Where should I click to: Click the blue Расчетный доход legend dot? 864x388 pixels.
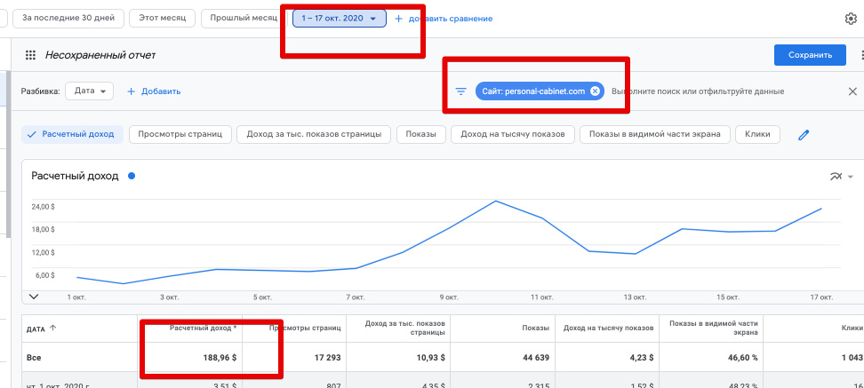click(132, 176)
